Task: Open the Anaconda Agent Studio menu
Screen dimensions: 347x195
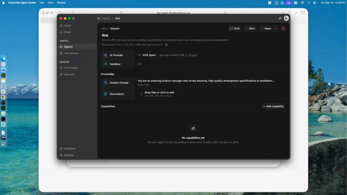Action: [22, 3]
